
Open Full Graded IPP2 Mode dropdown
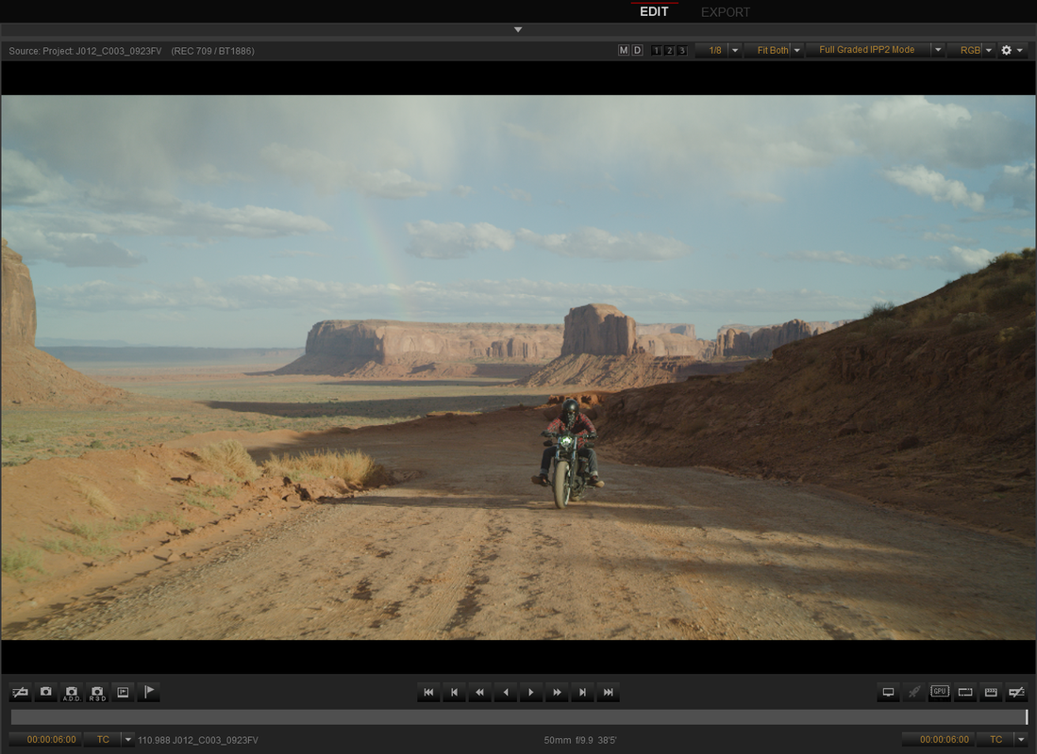(868, 50)
